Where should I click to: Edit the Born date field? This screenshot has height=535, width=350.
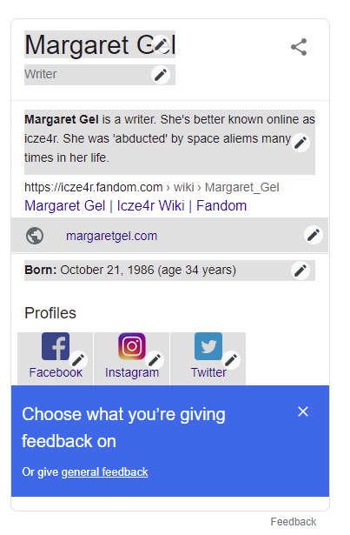point(300,271)
